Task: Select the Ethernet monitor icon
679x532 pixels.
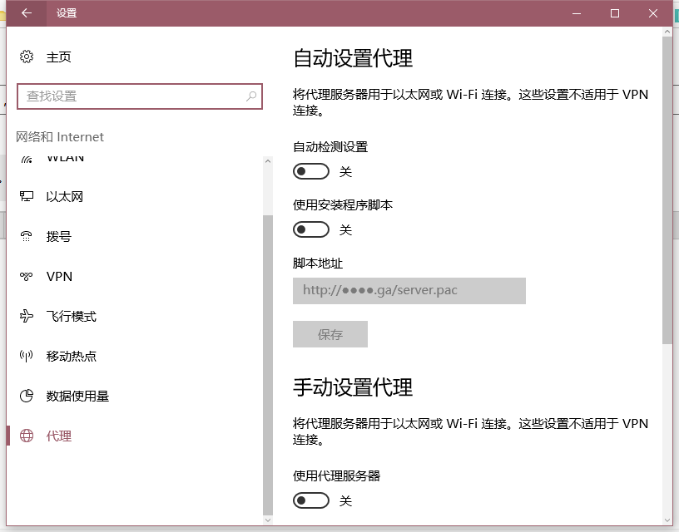Action: [x=27, y=197]
